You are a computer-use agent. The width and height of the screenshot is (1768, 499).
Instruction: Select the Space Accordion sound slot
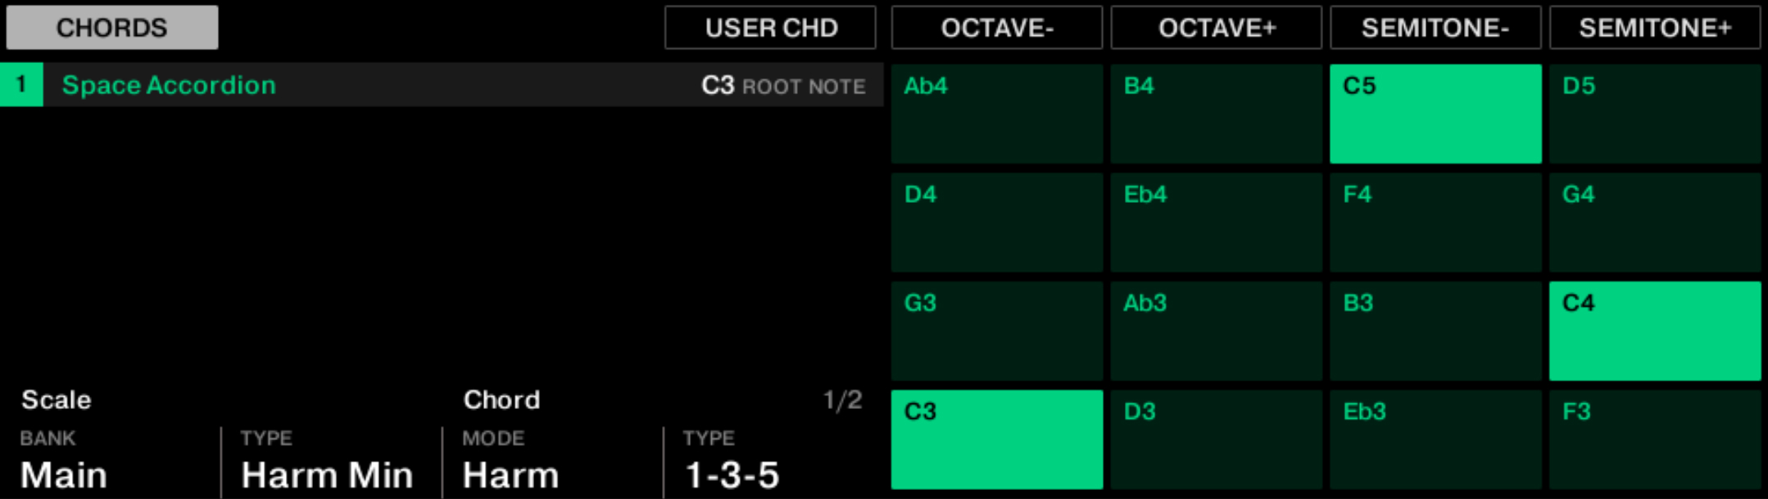pyautogui.click(x=169, y=85)
